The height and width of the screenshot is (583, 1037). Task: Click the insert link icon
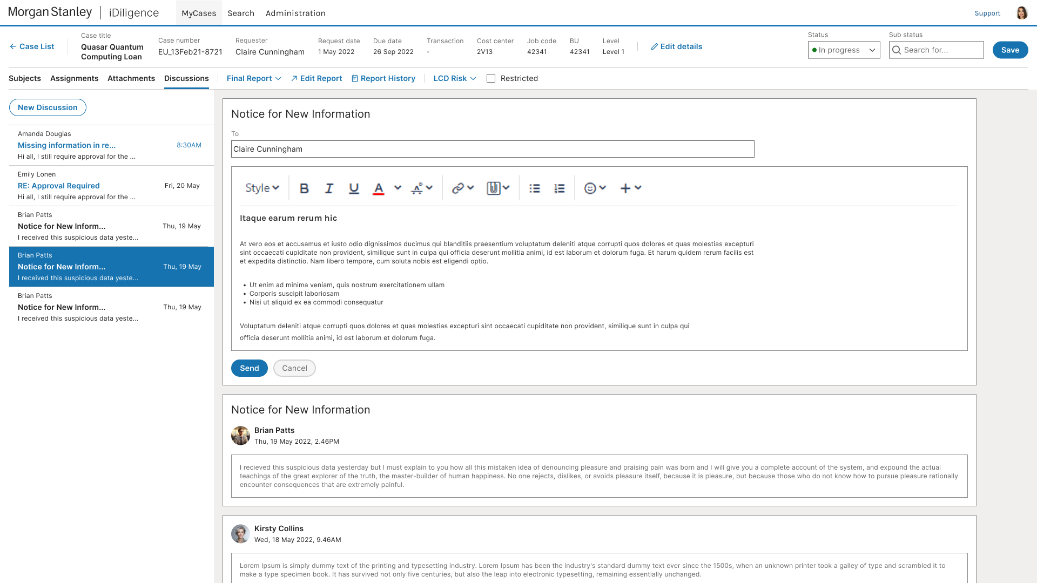tap(458, 188)
